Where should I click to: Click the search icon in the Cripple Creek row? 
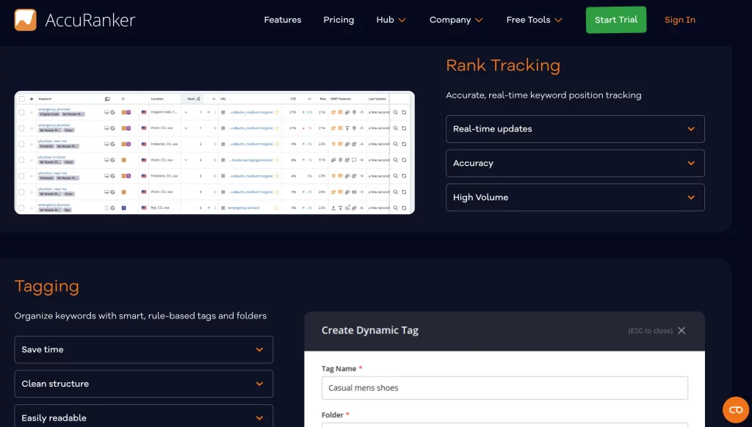(396, 112)
